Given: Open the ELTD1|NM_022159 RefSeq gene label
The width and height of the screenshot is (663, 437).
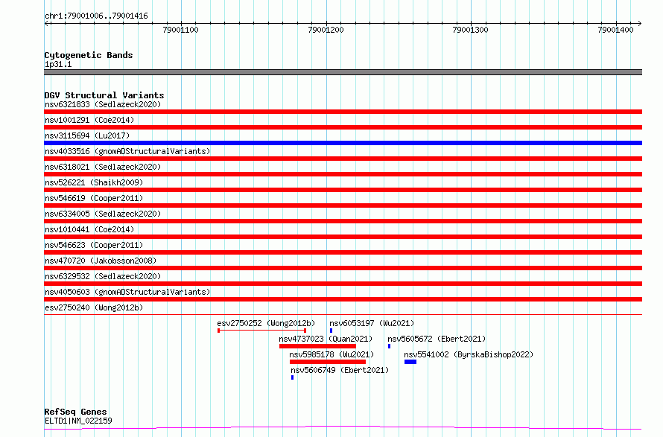Looking at the screenshot, I should point(78,421).
